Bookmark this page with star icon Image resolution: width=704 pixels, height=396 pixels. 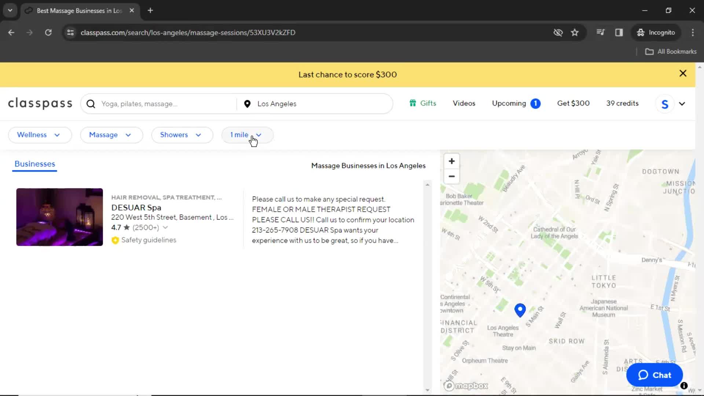tap(575, 33)
